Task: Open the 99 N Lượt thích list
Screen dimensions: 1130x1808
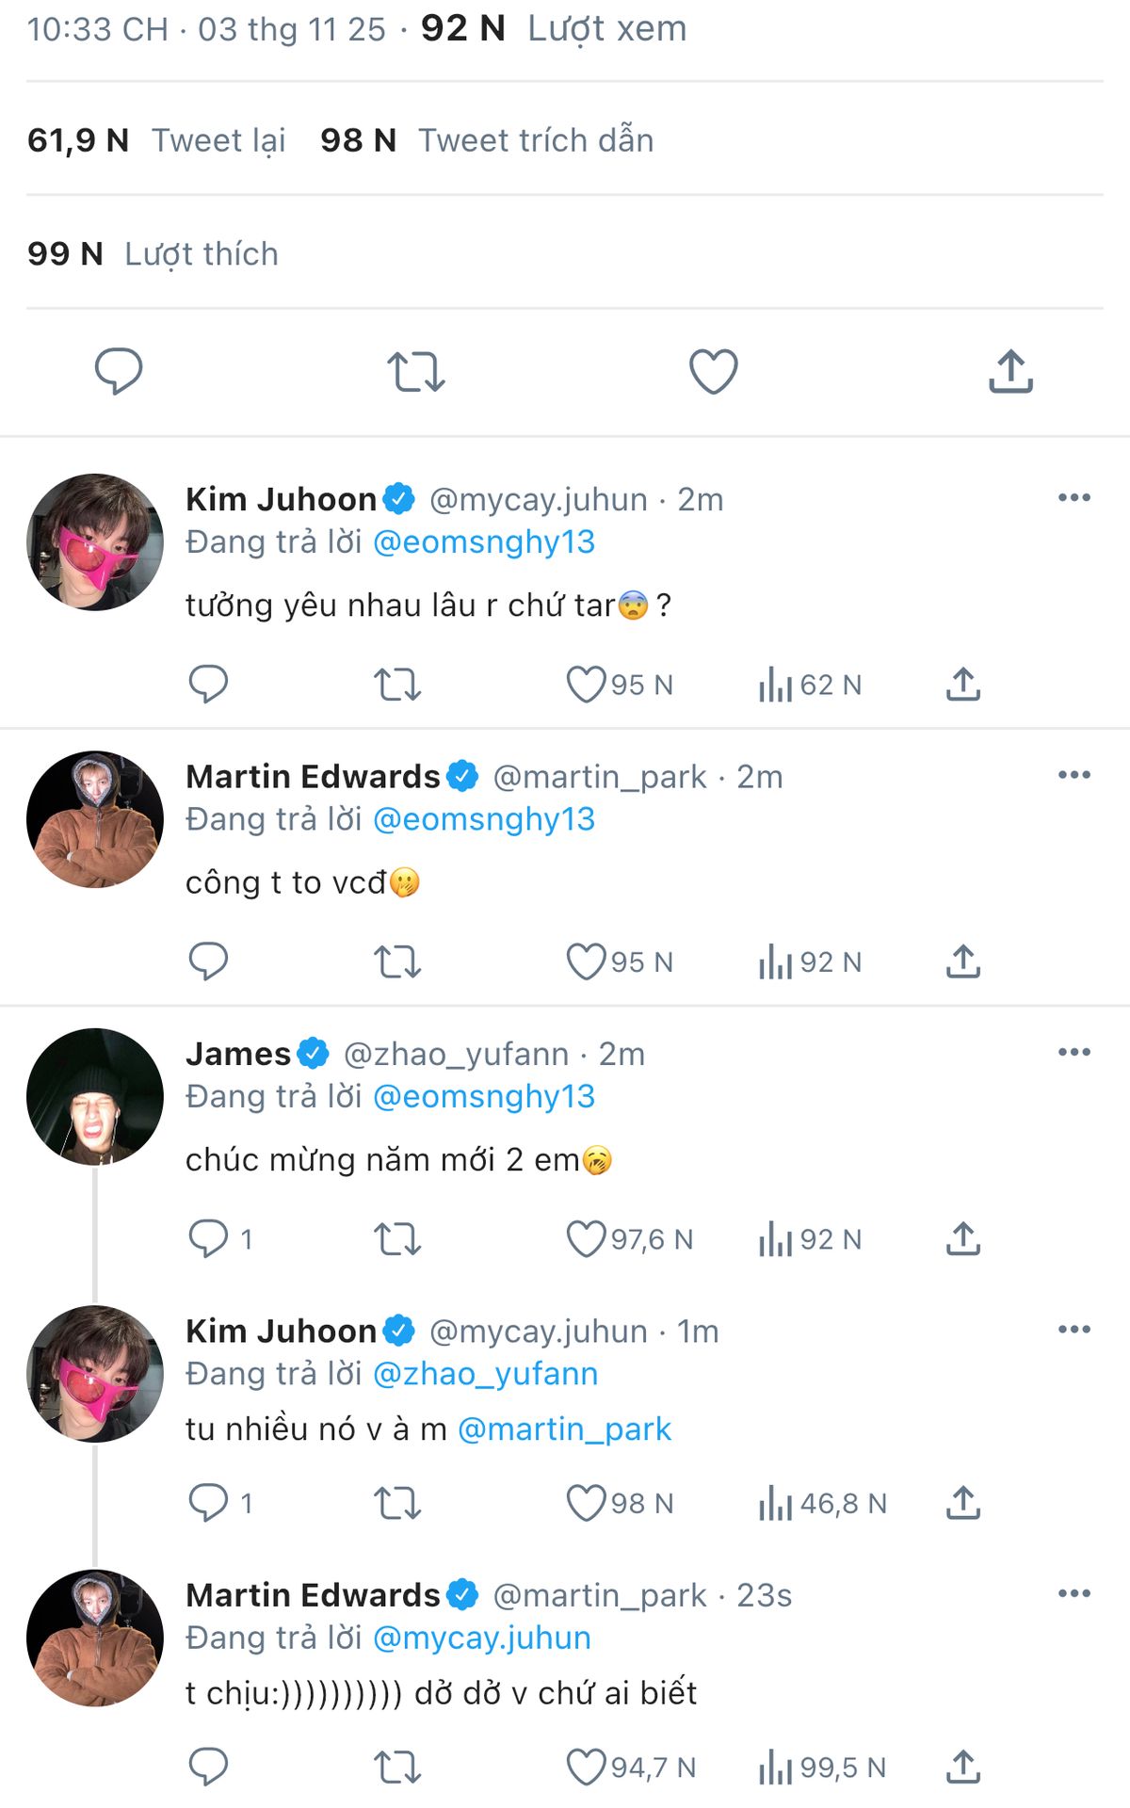Action: pos(153,254)
